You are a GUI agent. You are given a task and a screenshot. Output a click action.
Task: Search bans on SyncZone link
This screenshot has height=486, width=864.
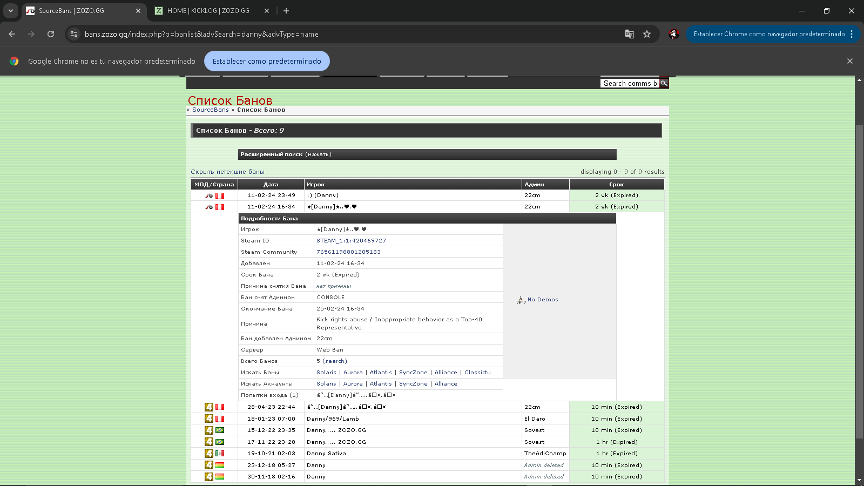point(413,373)
